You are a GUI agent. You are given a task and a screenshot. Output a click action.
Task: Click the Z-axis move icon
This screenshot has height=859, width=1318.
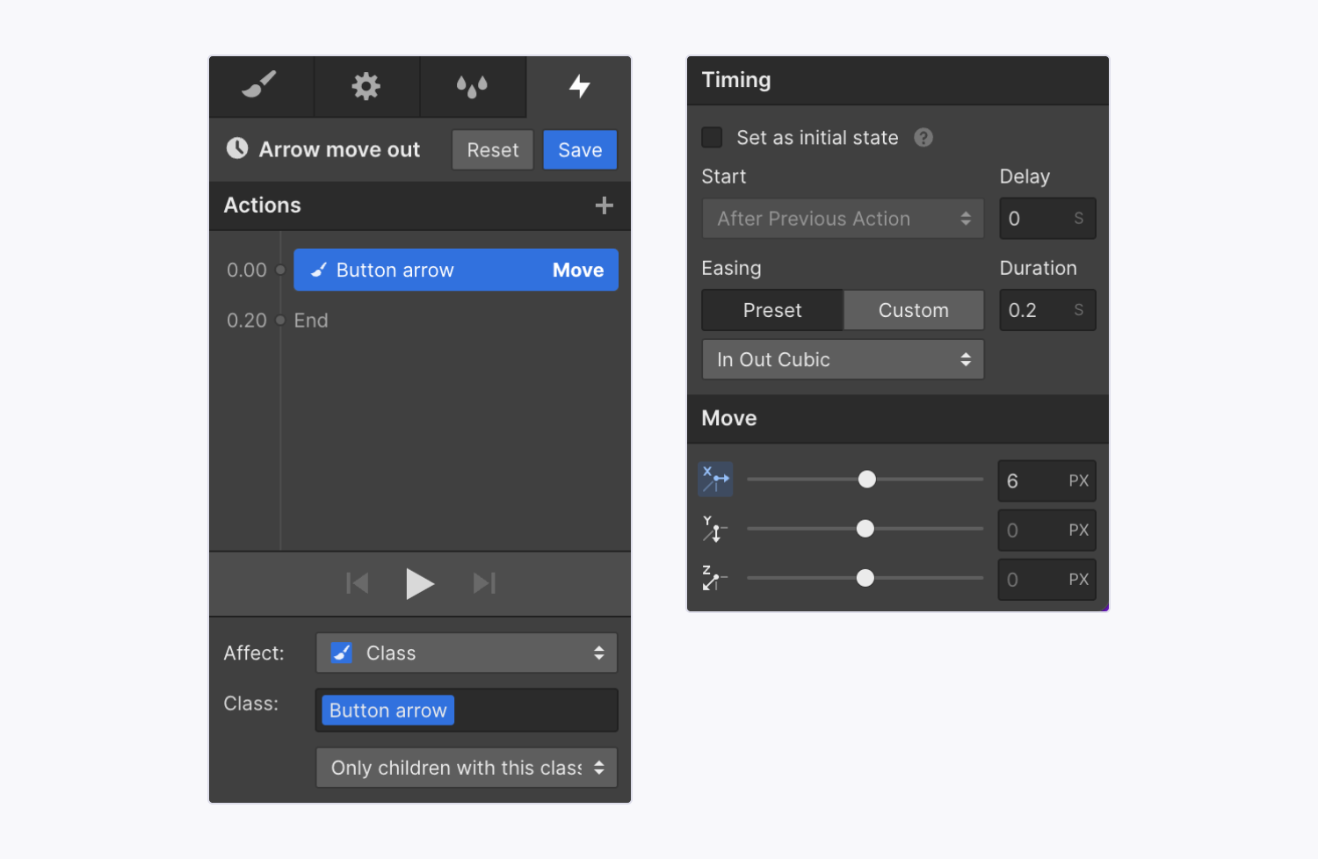pos(715,578)
